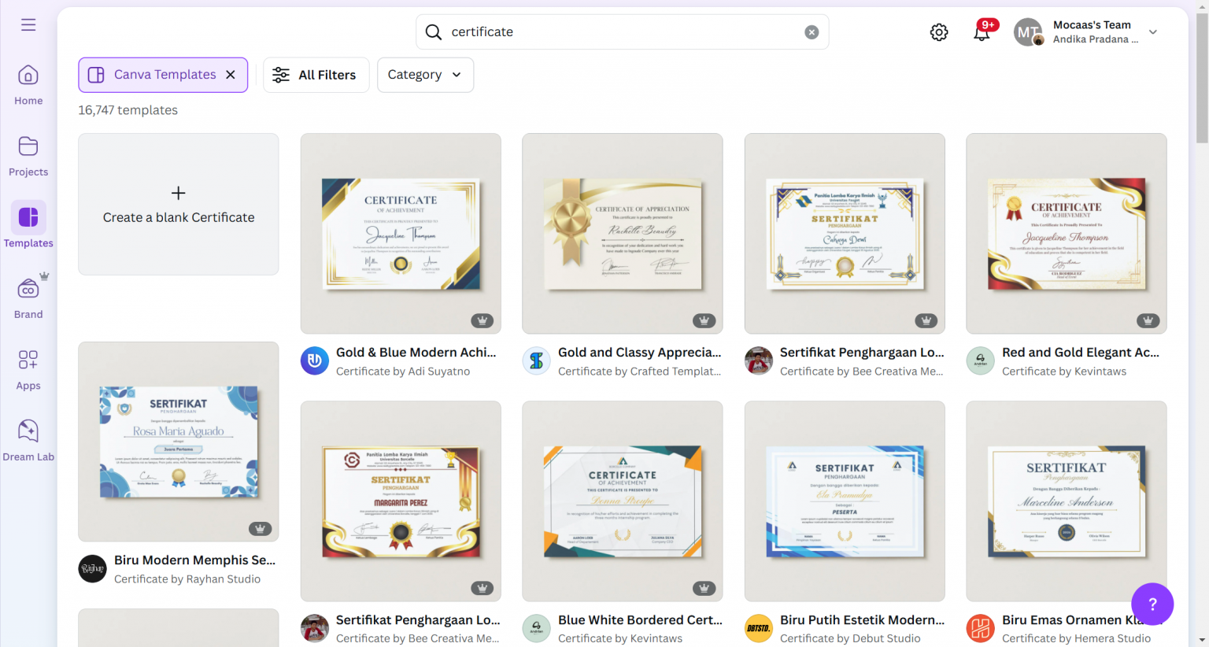1209x647 pixels.
Task: Open the Red and Gold Elegant Ac... title link
Action: tap(1081, 353)
